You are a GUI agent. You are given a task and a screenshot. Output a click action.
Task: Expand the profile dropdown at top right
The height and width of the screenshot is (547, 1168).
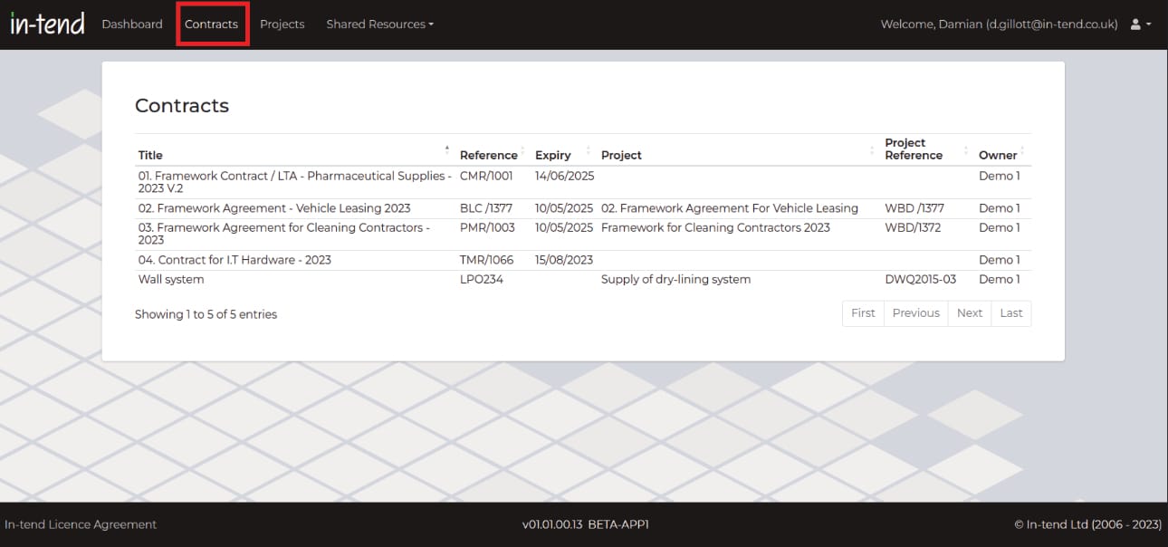1138,24
